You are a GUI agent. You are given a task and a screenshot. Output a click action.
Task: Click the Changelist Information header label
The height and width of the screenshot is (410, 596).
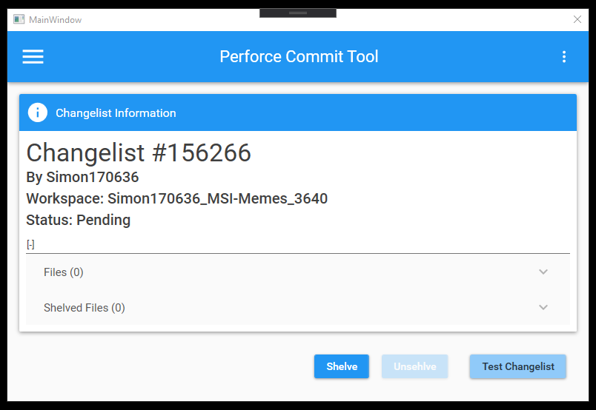tap(116, 113)
